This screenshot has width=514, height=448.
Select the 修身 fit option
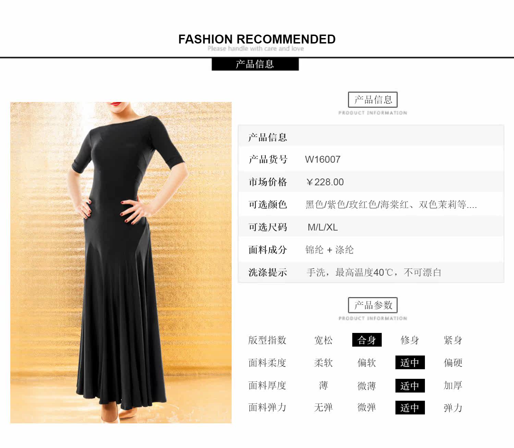pyautogui.click(x=410, y=340)
